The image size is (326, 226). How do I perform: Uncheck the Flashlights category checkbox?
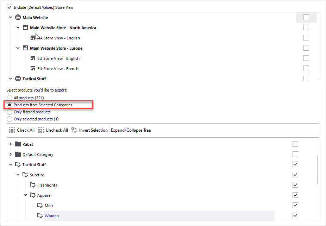[x=295, y=184]
